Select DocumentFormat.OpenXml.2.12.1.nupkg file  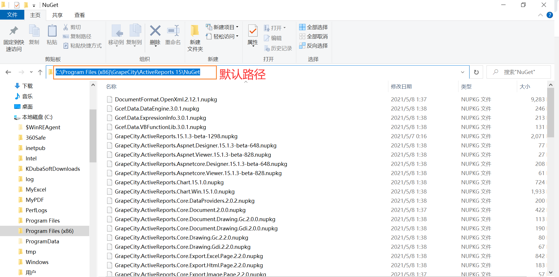tap(166, 99)
